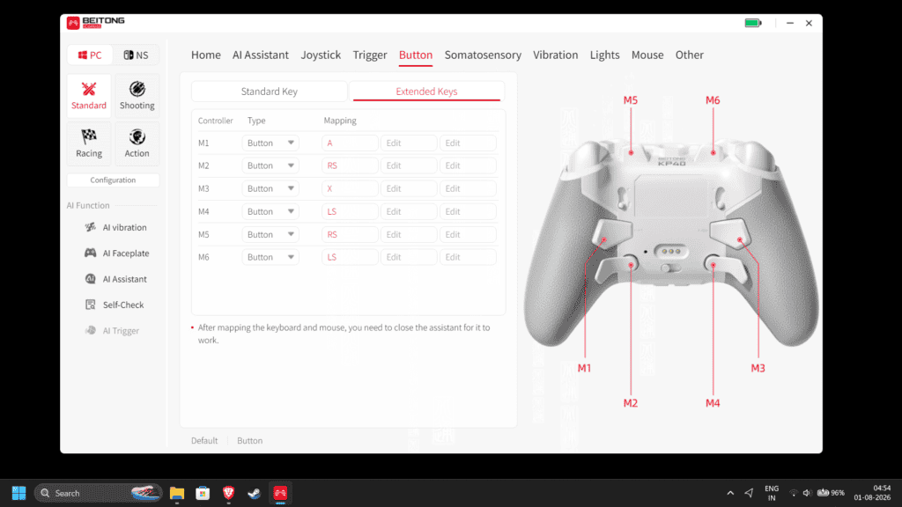This screenshot has width=902, height=507.
Task: Switch to the Trigger tab
Action: tap(370, 55)
